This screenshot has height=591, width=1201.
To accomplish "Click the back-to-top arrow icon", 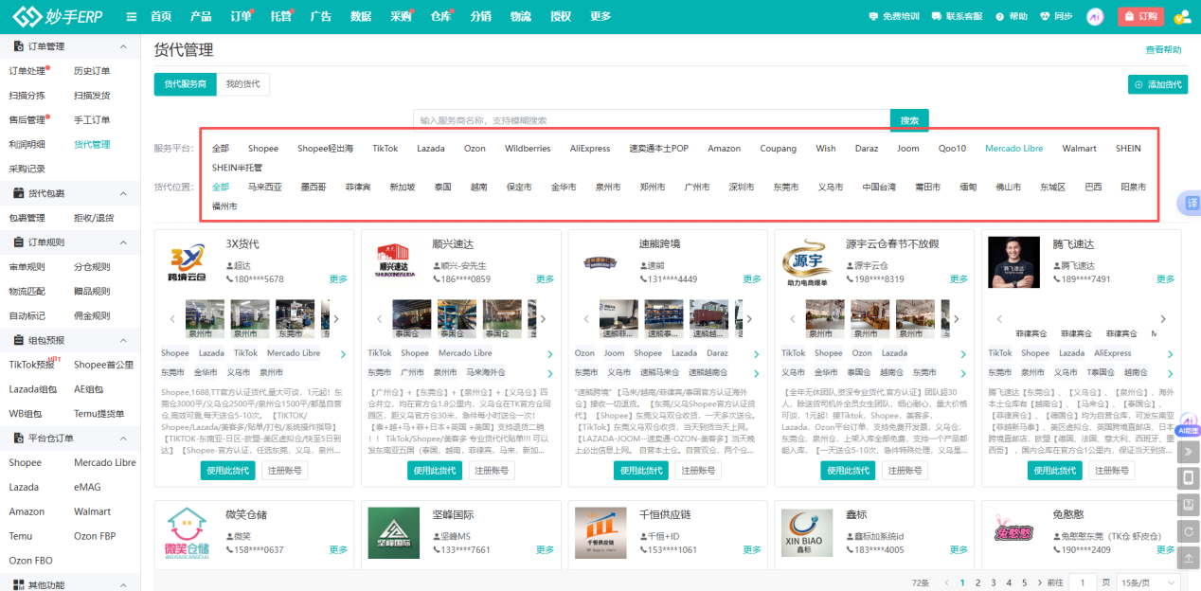I will [1190, 558].
